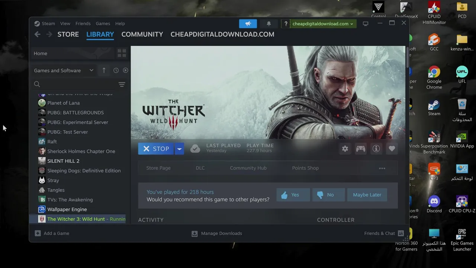Open the Store Page link
Viewport: 476px width, 268px height.
click(158, 168)
